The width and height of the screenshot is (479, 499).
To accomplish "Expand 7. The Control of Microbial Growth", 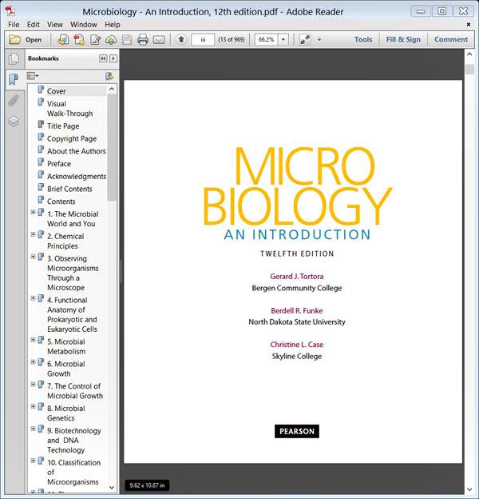I will click(x=33, y=384).
